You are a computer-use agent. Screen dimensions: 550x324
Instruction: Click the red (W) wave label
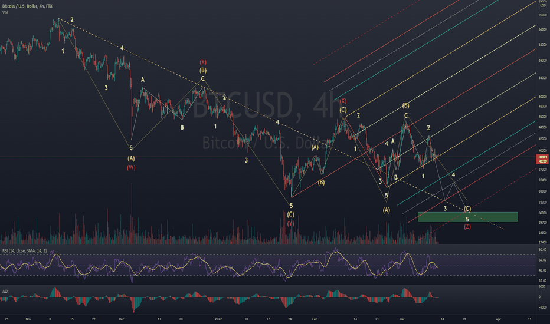131,167
